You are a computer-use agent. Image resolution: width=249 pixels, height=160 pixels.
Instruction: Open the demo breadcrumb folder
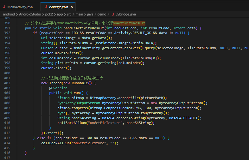(102, 14)
